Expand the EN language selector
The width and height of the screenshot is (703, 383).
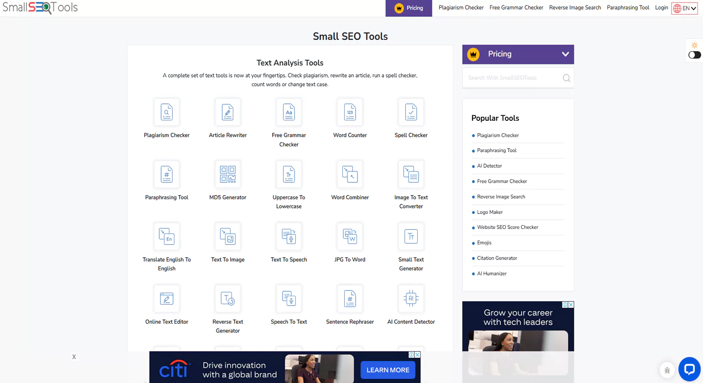[x=684, y=8]
